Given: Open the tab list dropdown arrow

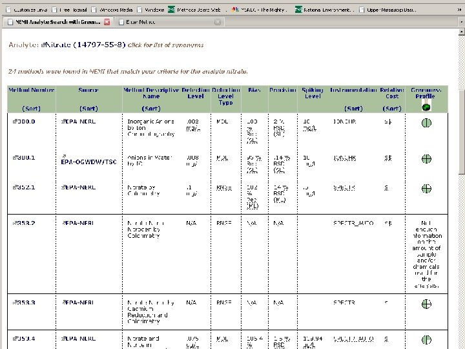Looking at the screenshot, I should [461, 22].
